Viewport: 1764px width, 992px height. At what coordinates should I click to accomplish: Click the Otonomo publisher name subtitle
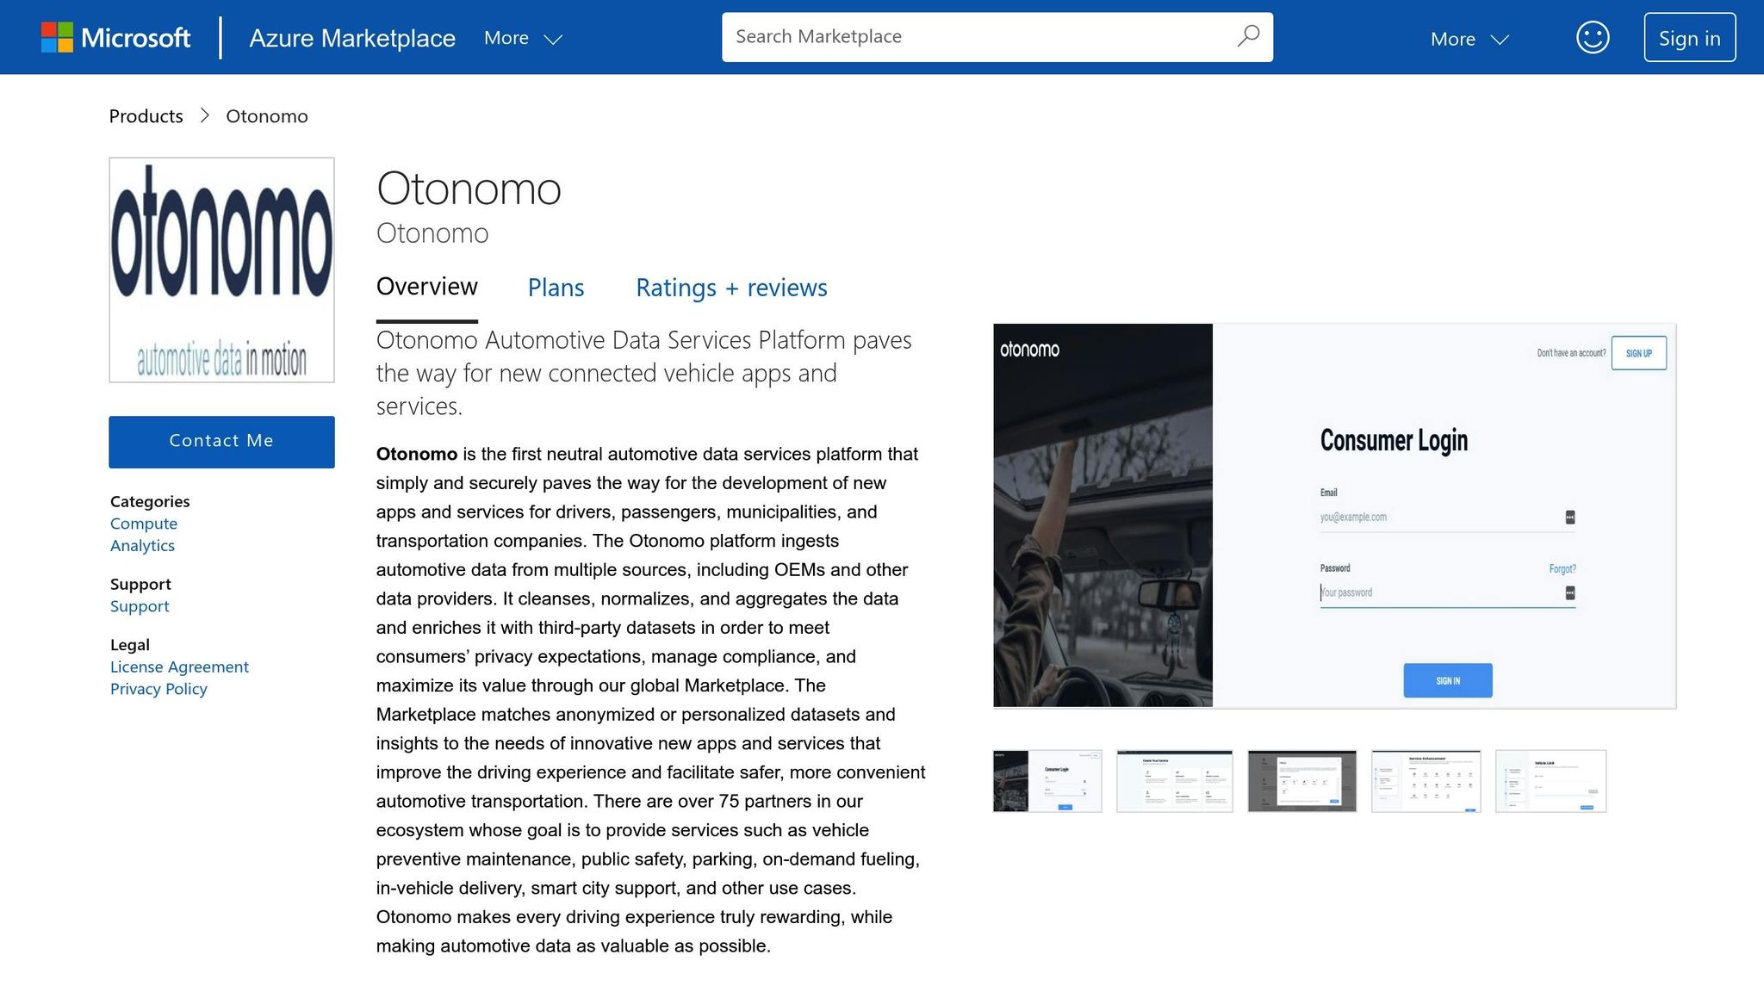pyautogui.click(x=432, y=233)
